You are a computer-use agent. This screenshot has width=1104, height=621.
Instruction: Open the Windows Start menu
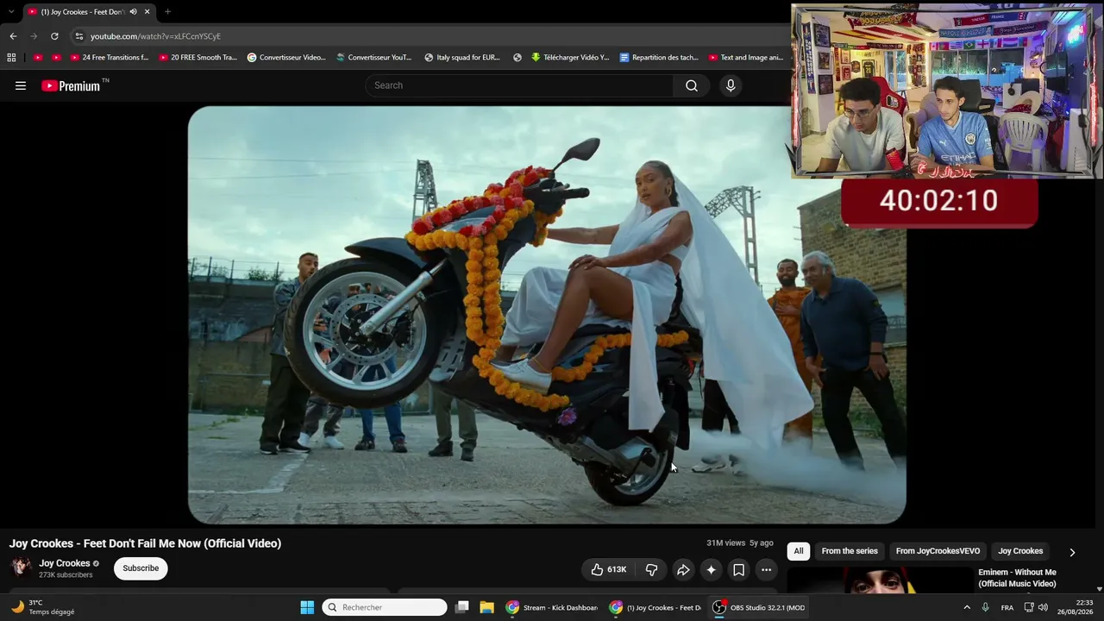(x=307, y=607)
